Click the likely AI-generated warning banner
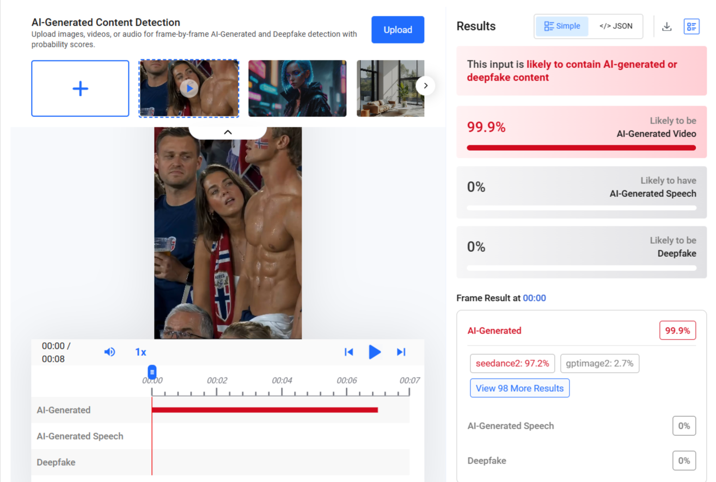716x482 pixels. [x=582, y=71]
